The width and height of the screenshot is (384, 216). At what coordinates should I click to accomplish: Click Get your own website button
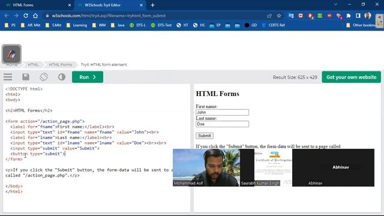[x=351, y=77]
